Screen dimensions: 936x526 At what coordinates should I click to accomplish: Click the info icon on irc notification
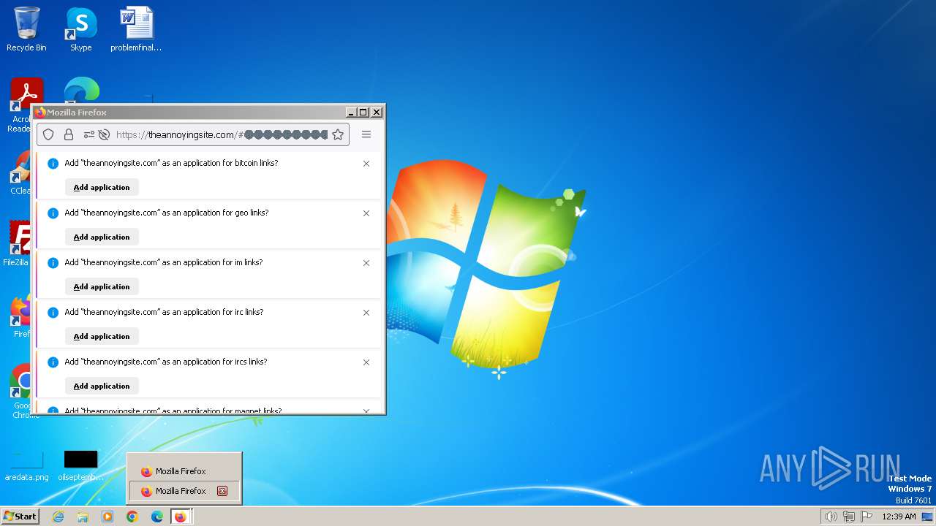[x=53, y=313]
